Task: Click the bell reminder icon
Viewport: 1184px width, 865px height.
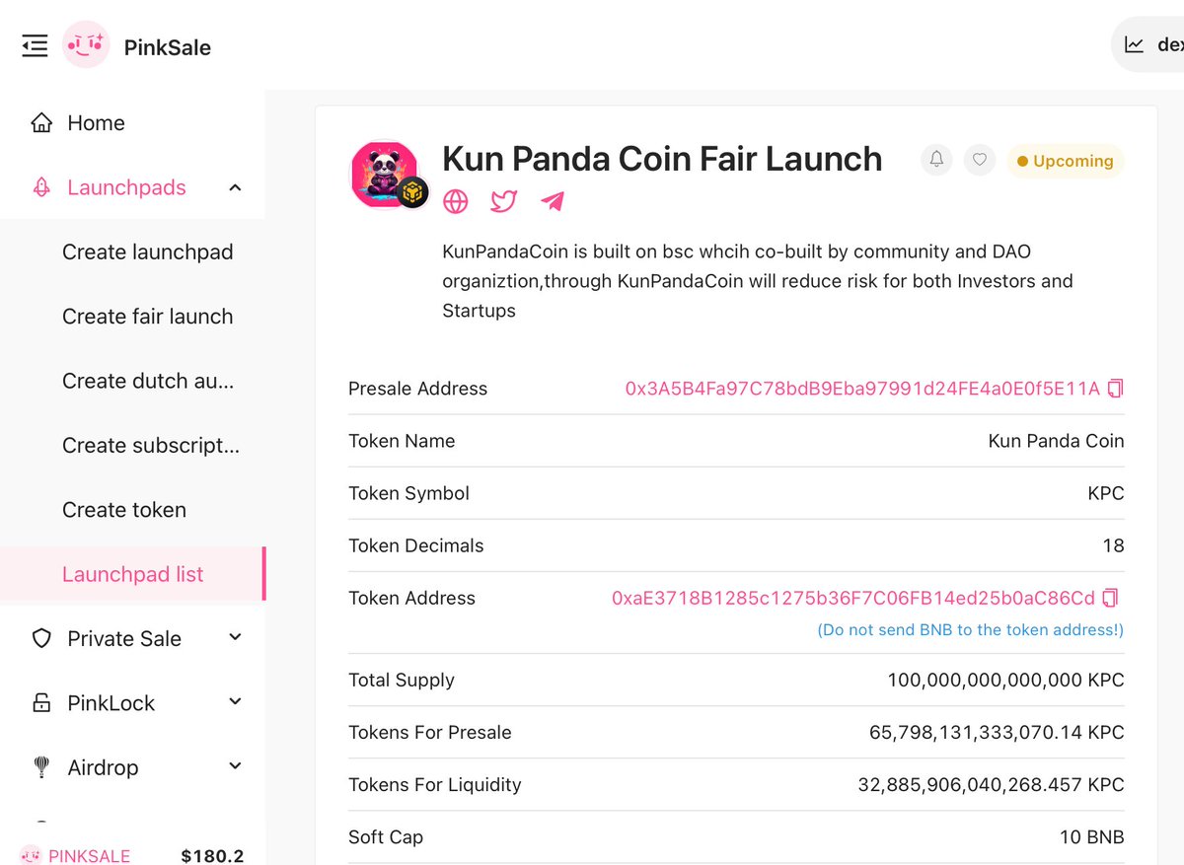Action: [x=936, y=160]
